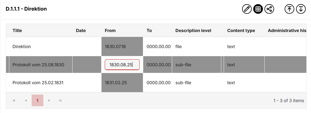Click the move-to-bottom arrow icon
The width and height of the screenshot is (311, 113).
click(301, 9)
